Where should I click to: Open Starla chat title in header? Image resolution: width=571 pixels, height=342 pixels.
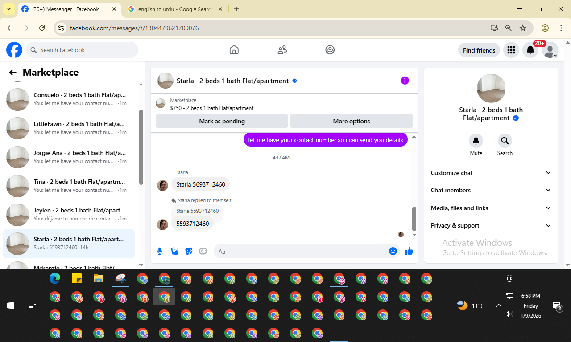tap(232, 81)
